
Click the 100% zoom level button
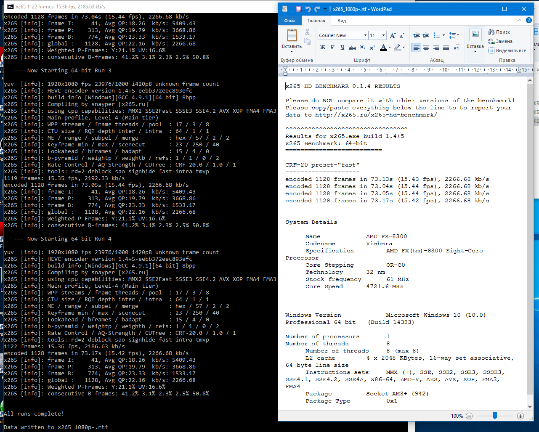coord(457,416)
